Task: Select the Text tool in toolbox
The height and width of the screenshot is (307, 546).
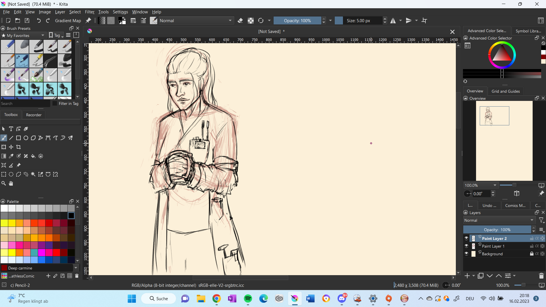Action: click(x=11, y=129)
